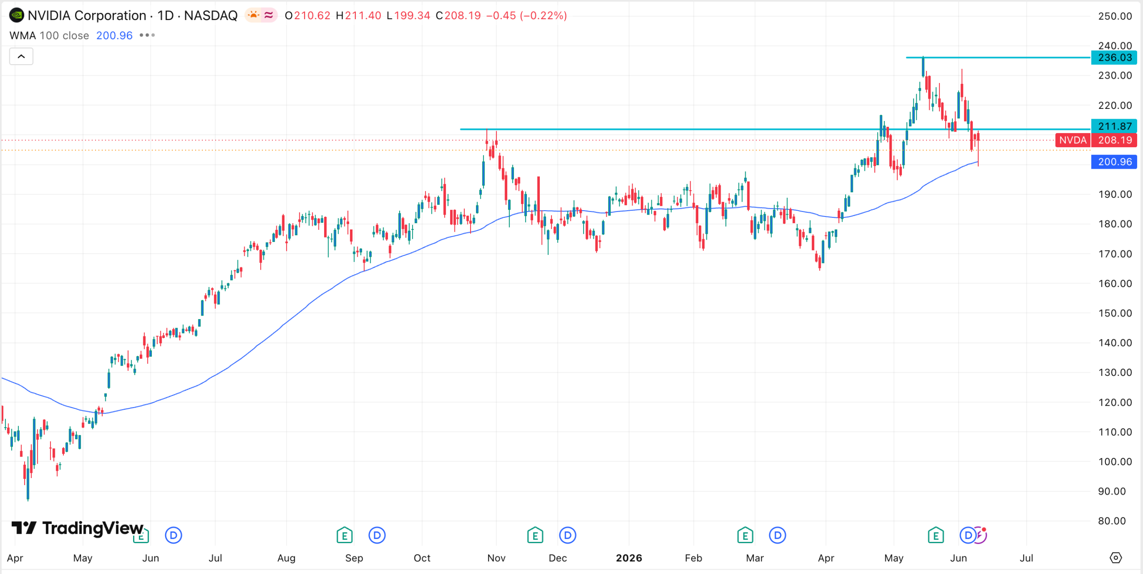The image size is (1143, 574).
Task: Open the WMA indicator three-dots more menu
Action: (147, 35)
